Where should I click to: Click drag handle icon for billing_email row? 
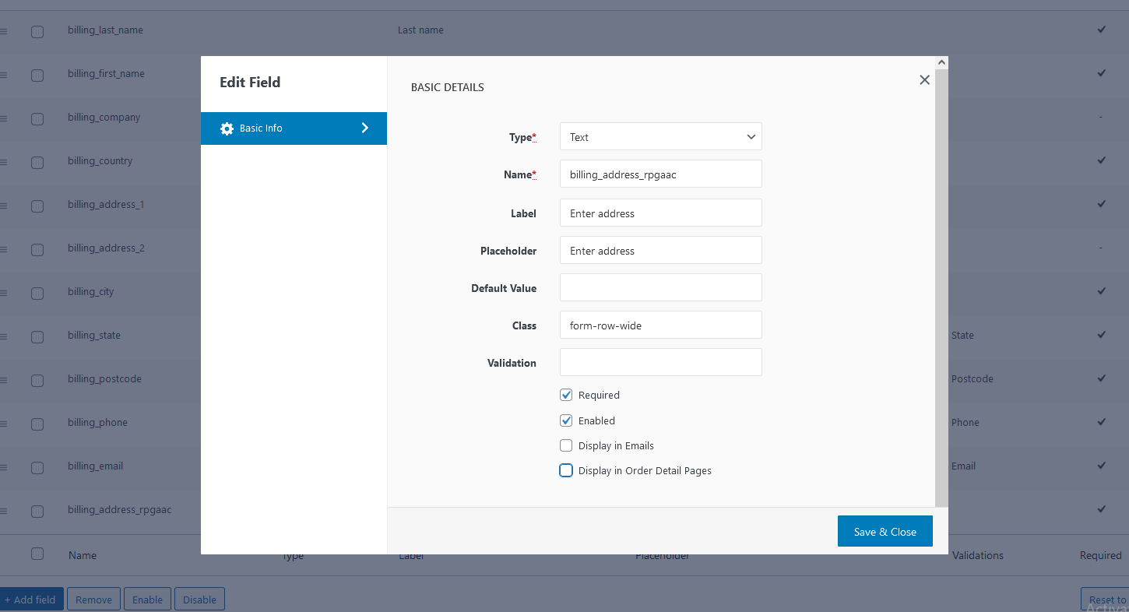point(3,467)
